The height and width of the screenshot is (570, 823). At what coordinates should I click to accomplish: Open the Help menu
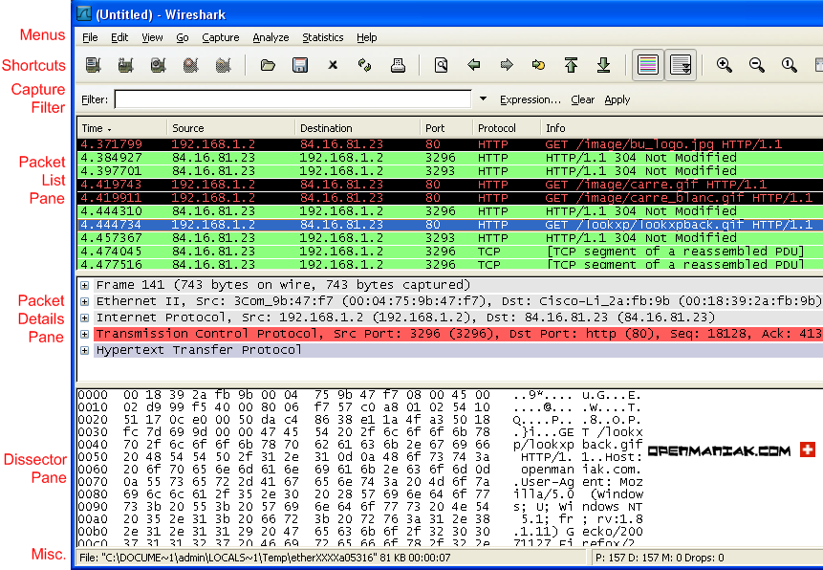367,37
